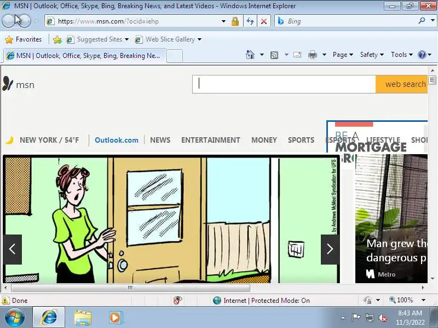Open the Page menu
This screenshot has height=328, width=438.
[343, 55]
